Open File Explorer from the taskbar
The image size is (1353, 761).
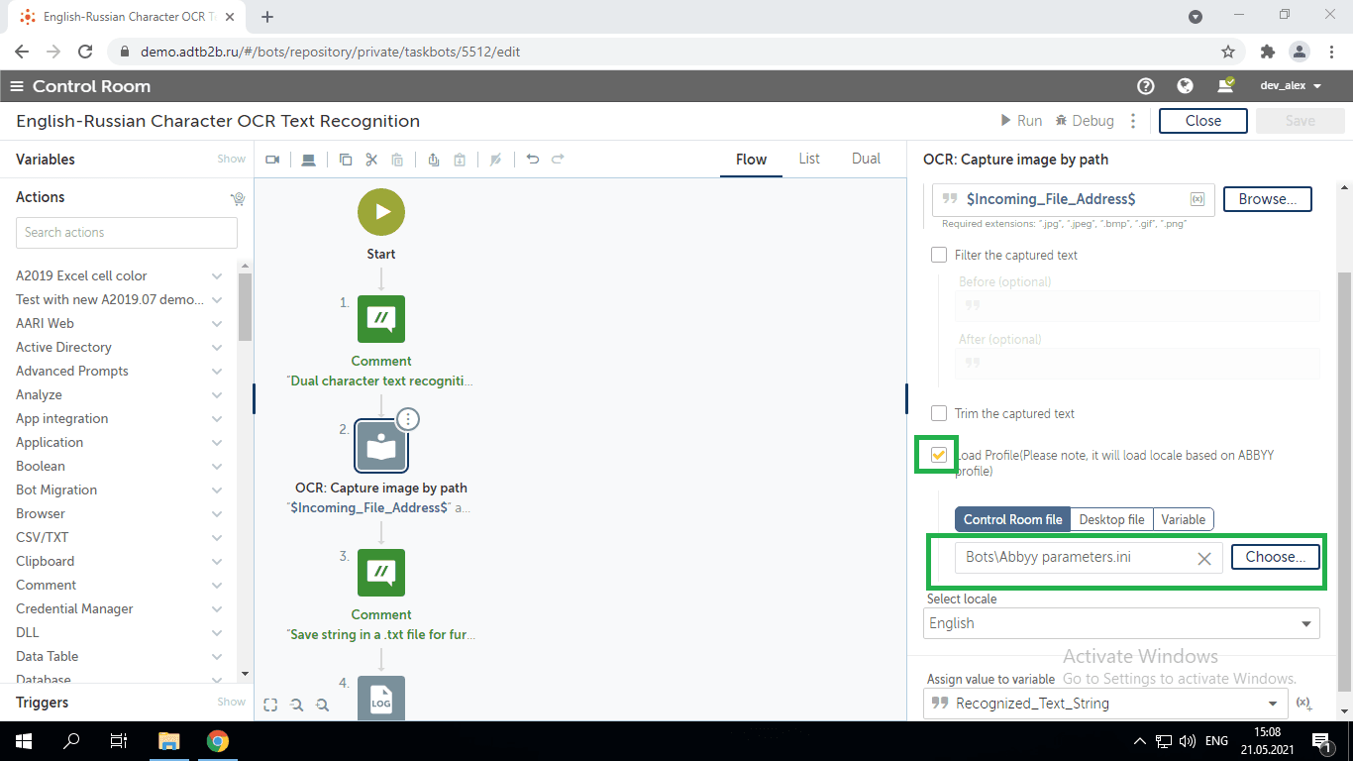tap(169, 740)
